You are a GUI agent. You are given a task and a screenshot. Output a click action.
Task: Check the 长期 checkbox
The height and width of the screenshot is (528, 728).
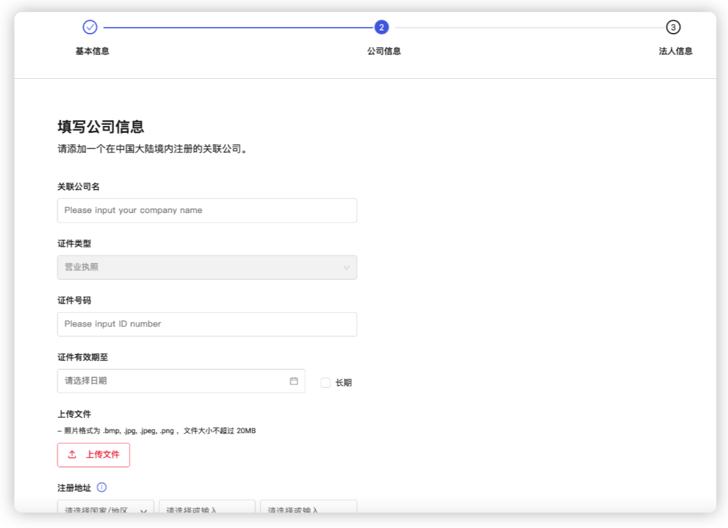pos(325,382)
